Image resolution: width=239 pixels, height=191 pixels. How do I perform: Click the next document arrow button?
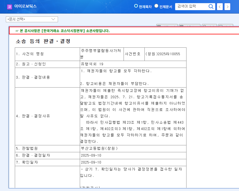227,7
